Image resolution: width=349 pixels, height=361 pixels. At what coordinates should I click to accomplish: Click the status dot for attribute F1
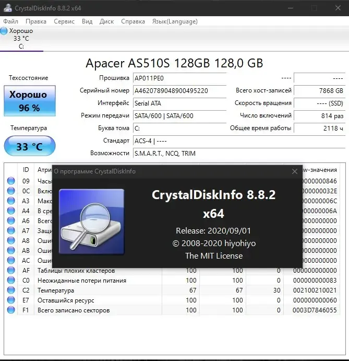(x=11, y=310)
